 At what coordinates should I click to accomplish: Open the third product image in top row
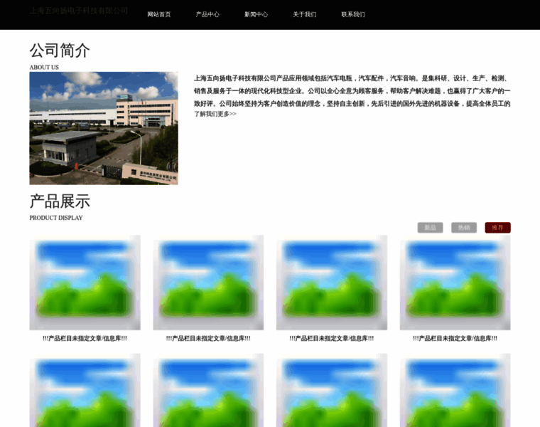(332, 283)
